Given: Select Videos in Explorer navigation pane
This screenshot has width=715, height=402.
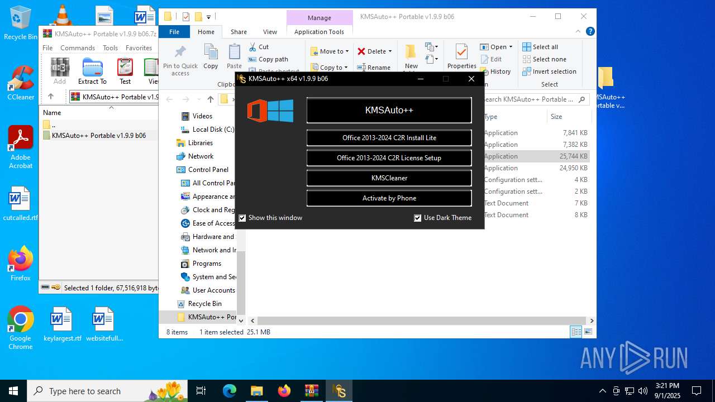Looking at the screenshot, I should [x=202, y=116].
